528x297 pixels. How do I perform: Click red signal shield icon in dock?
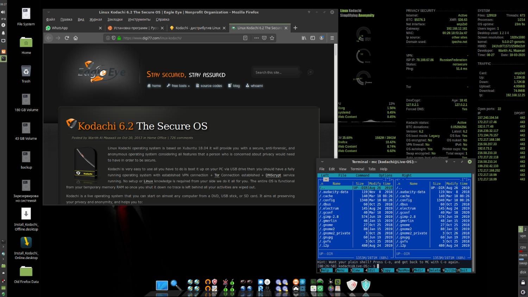[352, 285]
